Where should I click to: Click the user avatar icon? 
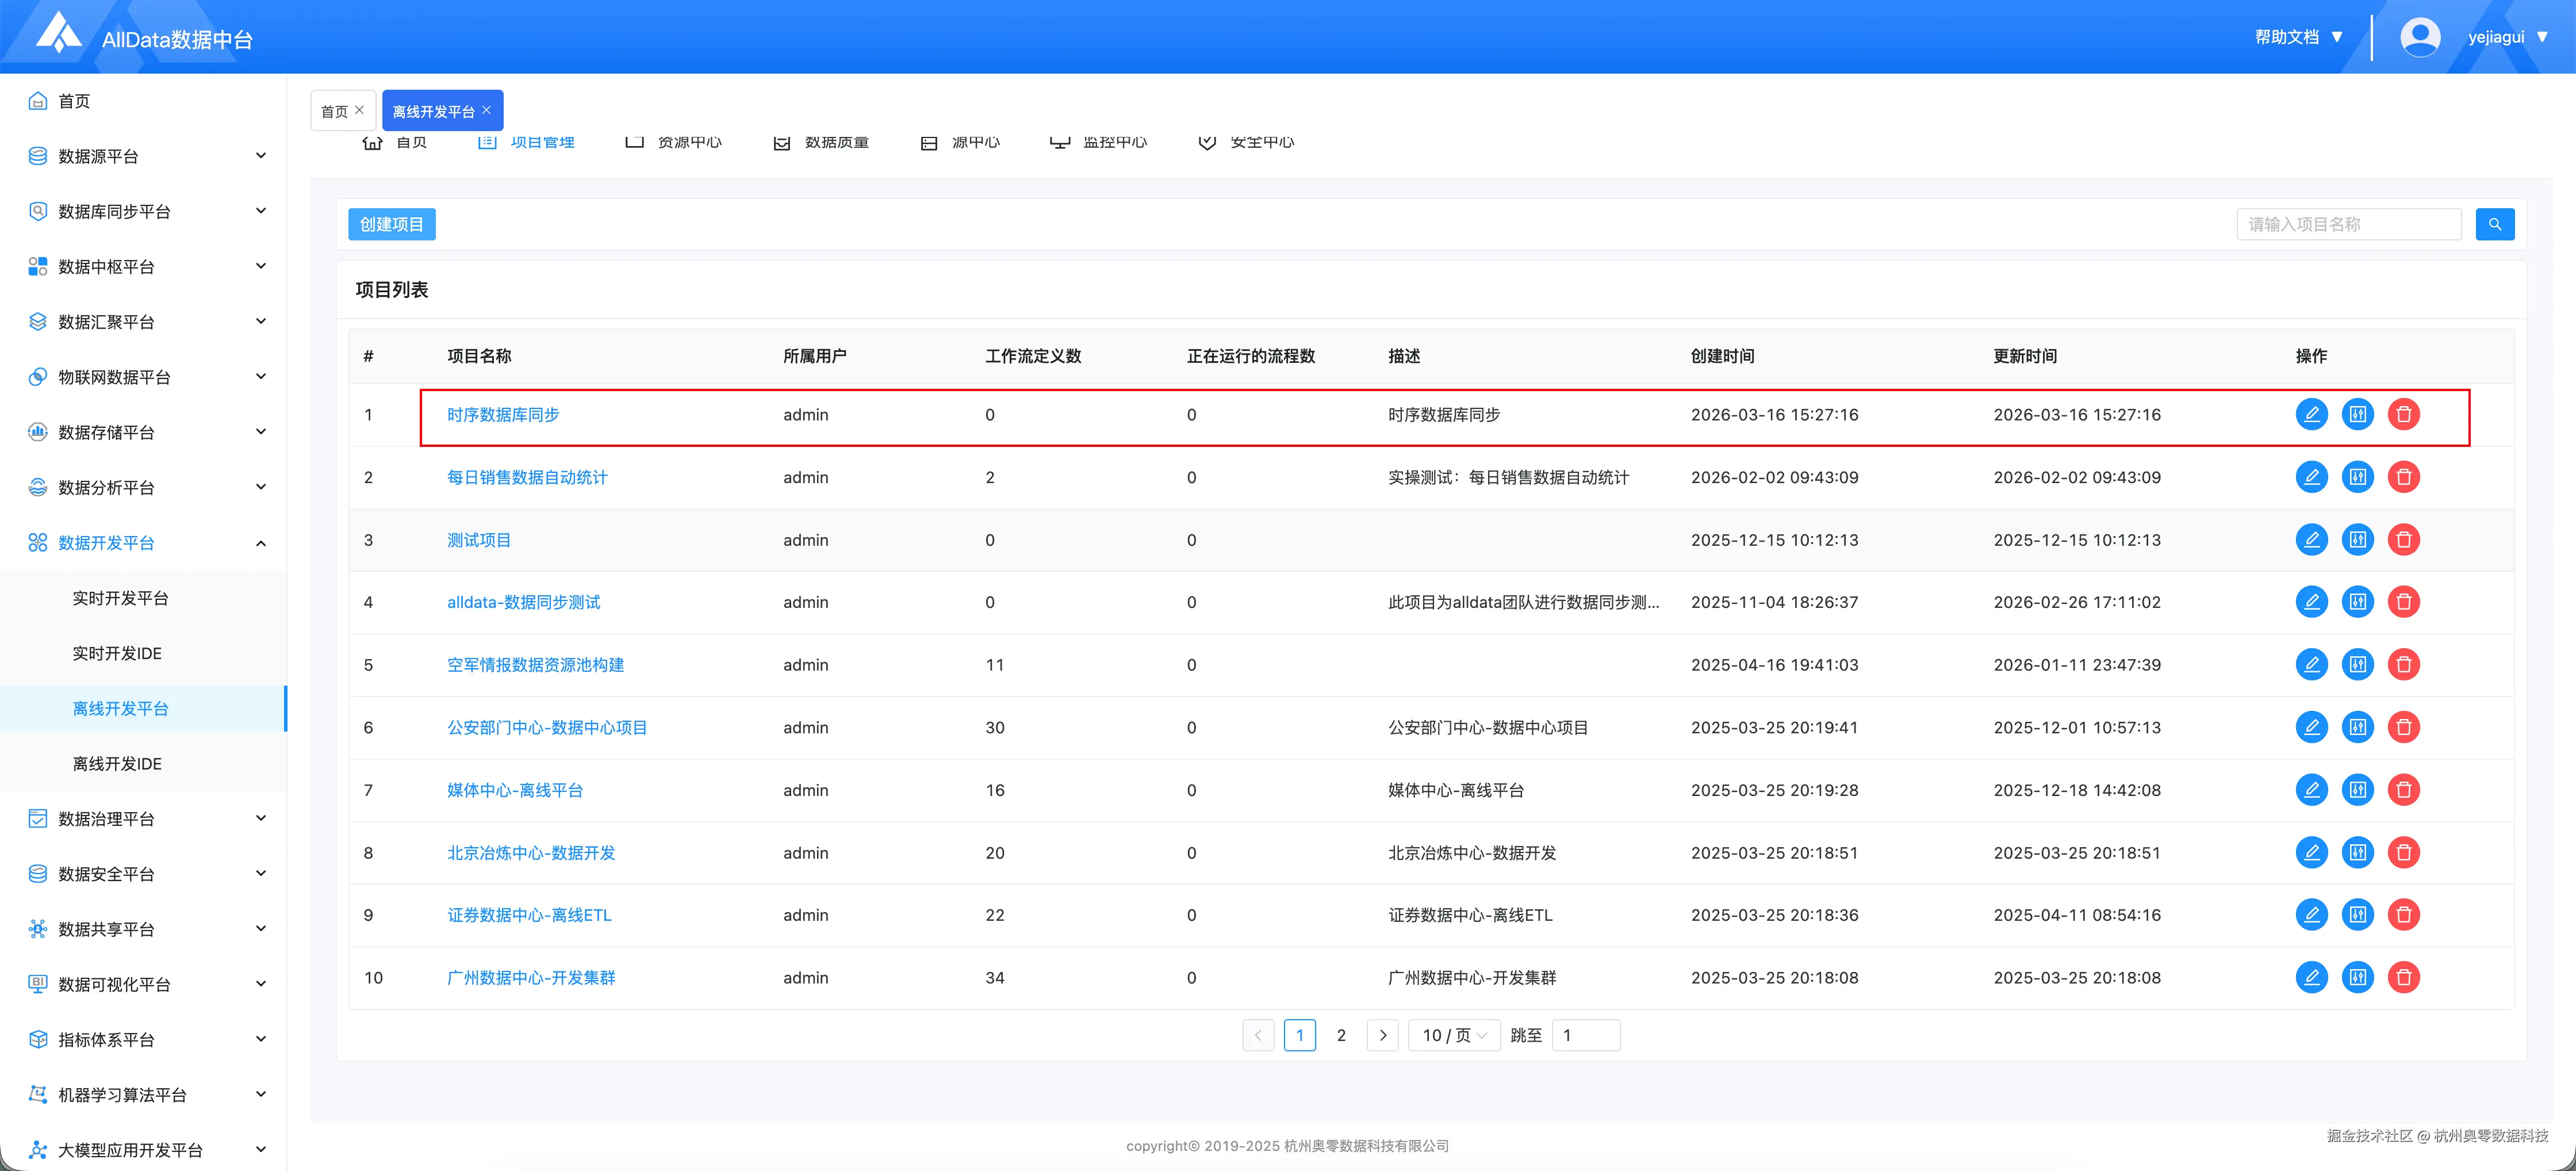[x=2419, y=37]
